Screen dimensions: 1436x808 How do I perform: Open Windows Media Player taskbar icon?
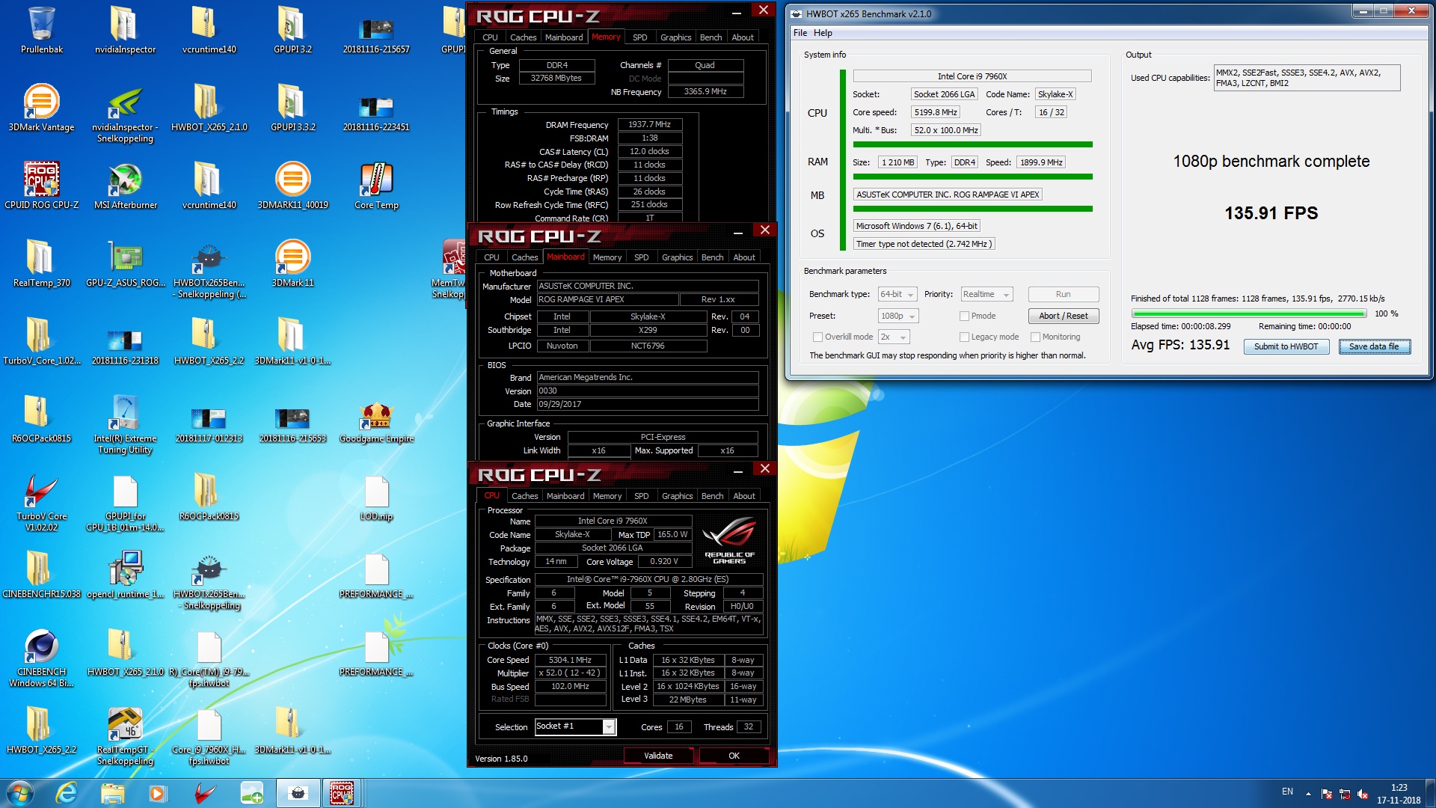(x=158, y=793)
